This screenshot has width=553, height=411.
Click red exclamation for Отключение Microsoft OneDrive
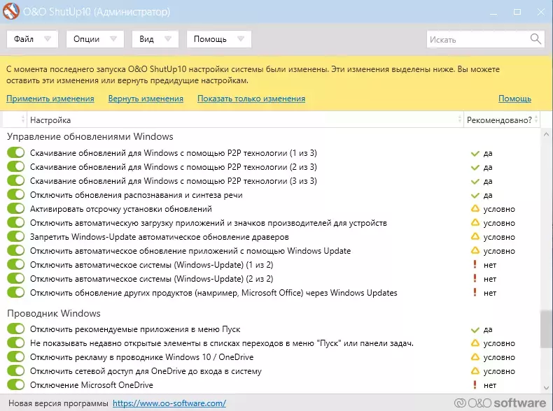pyautogui.click(x=475, y=384)
